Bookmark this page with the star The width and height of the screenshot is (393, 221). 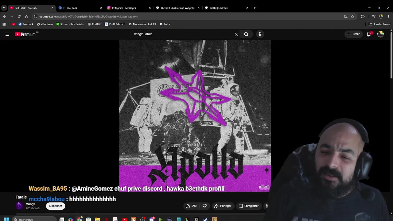[x=352, y=17]
